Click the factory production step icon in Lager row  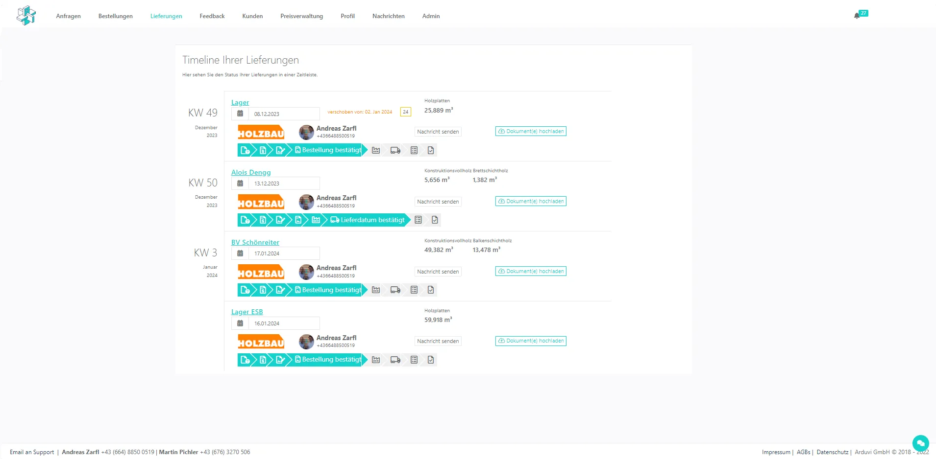point(376,150)
